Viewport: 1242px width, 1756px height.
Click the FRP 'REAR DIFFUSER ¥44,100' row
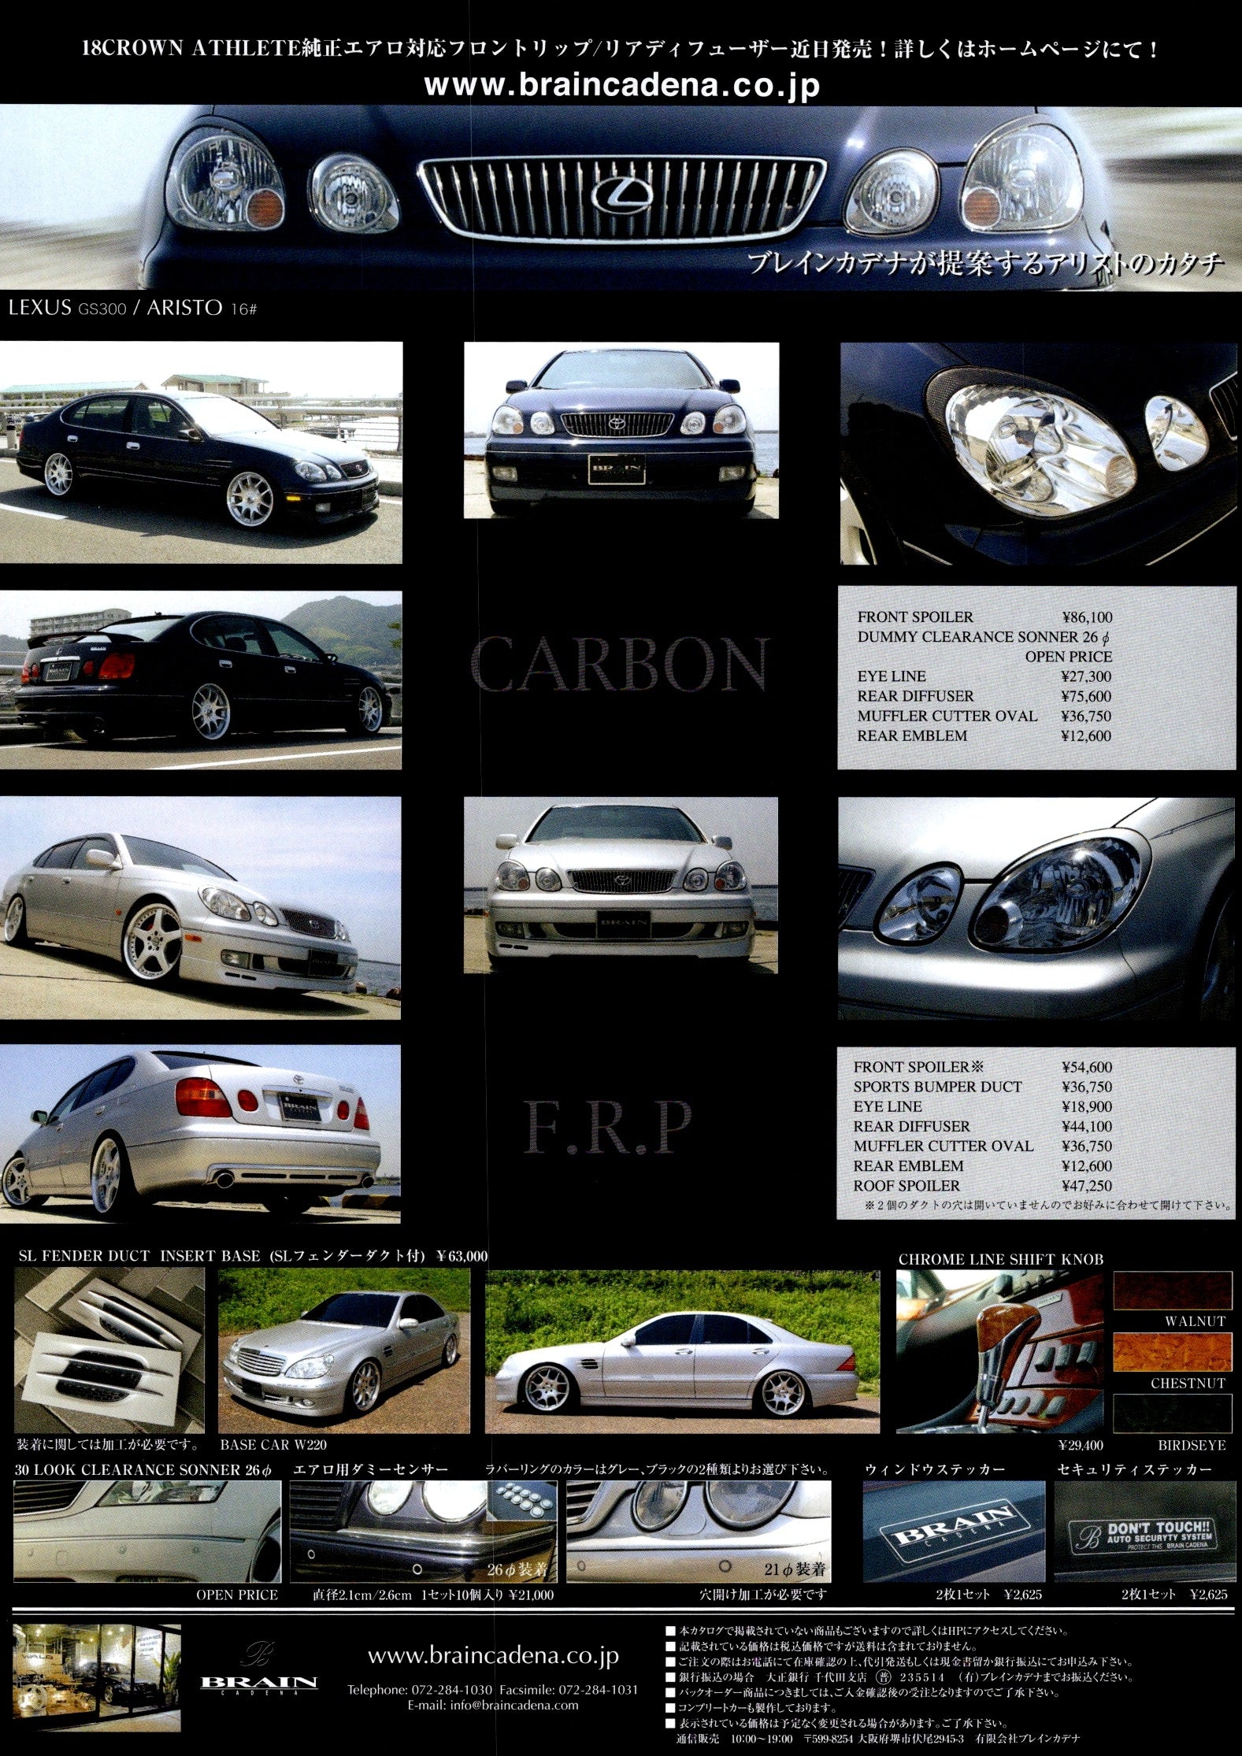pyautogui.click(x=983, y=1126)
